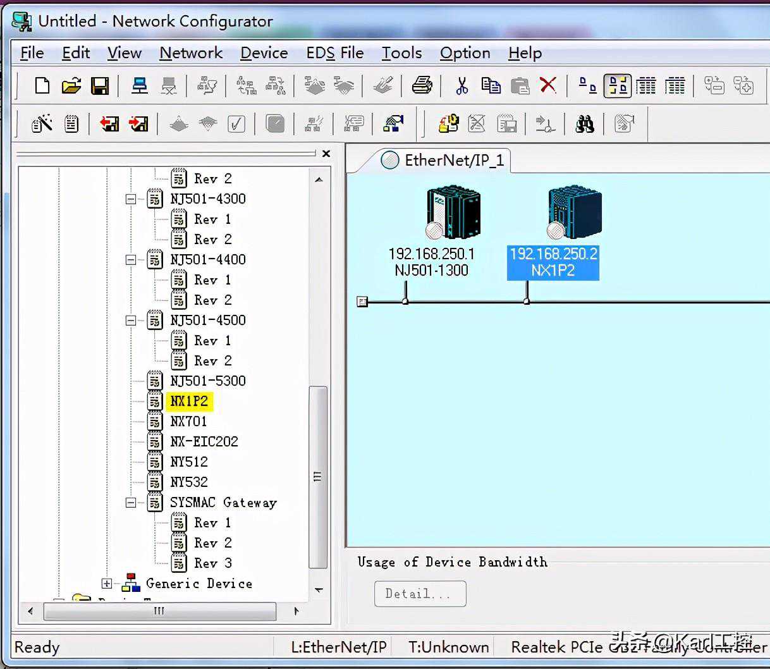Switch to the EtherNet/IP_1 tab
Image resolution: width=770 pixels, height=669 pixels.
453,161
